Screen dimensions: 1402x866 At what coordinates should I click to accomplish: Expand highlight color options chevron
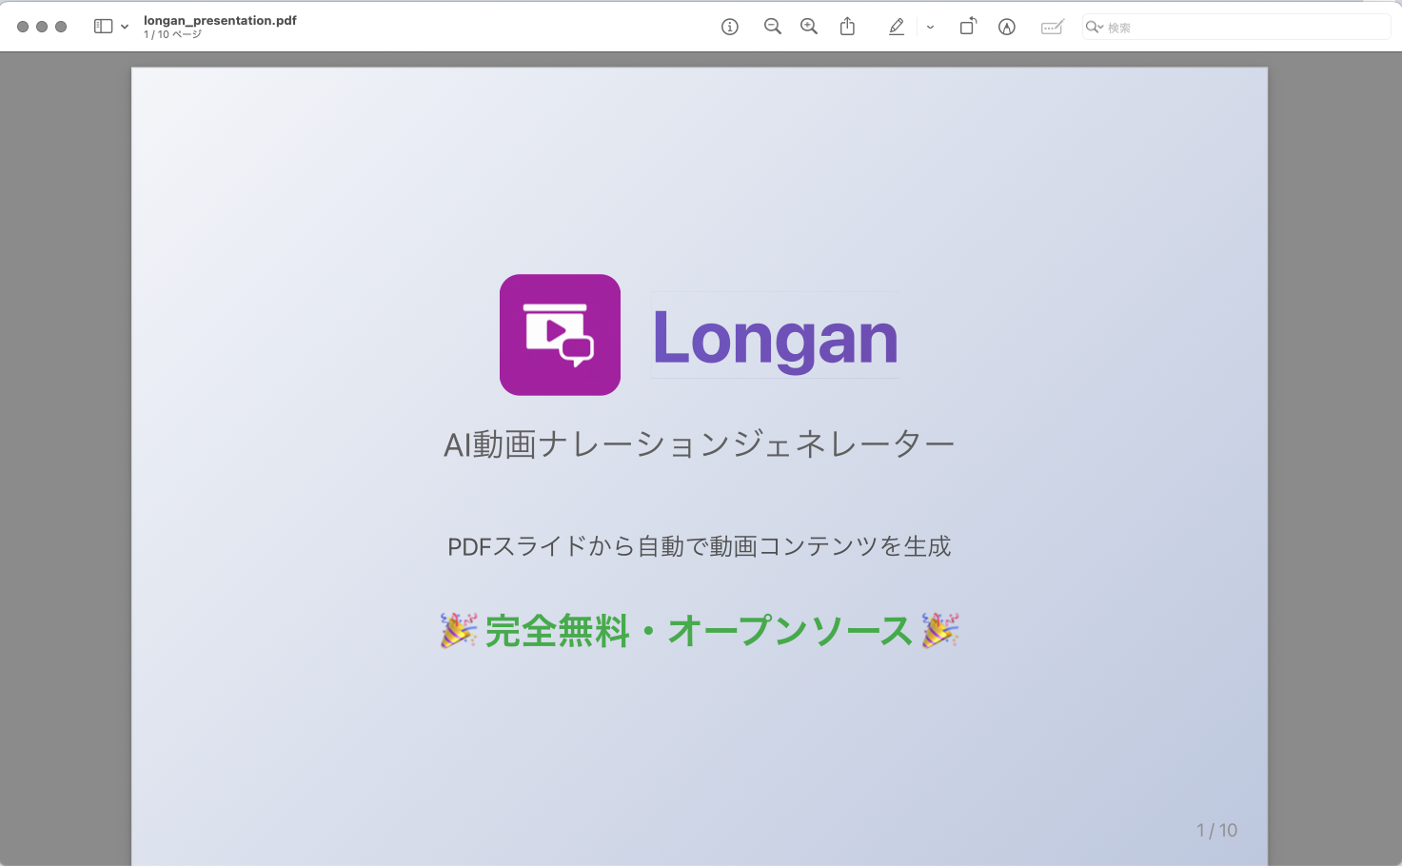coord(930,27)
